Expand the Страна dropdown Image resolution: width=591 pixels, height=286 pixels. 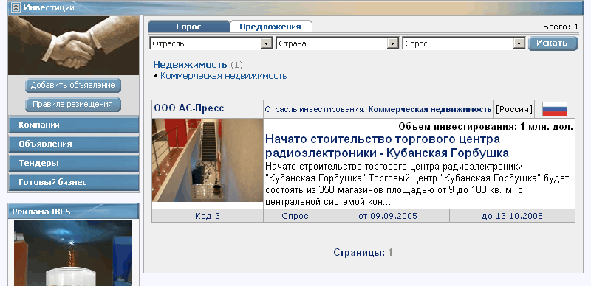coord(338,43)
